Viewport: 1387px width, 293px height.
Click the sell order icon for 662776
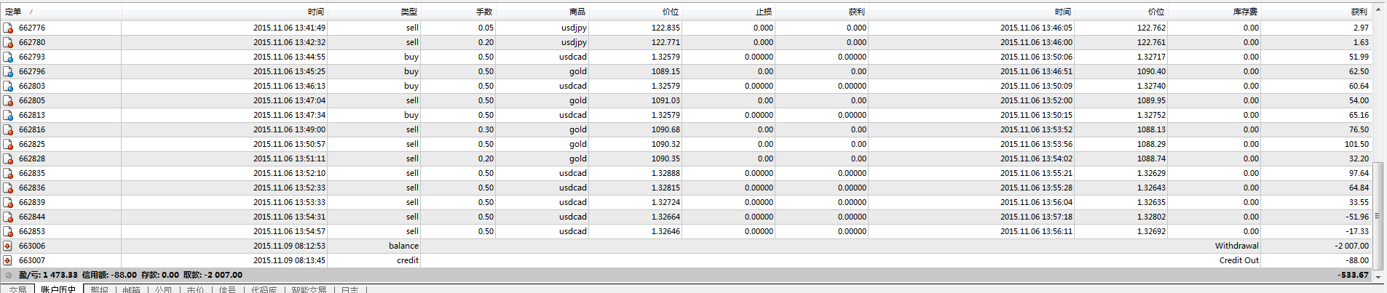click(8, 28)
